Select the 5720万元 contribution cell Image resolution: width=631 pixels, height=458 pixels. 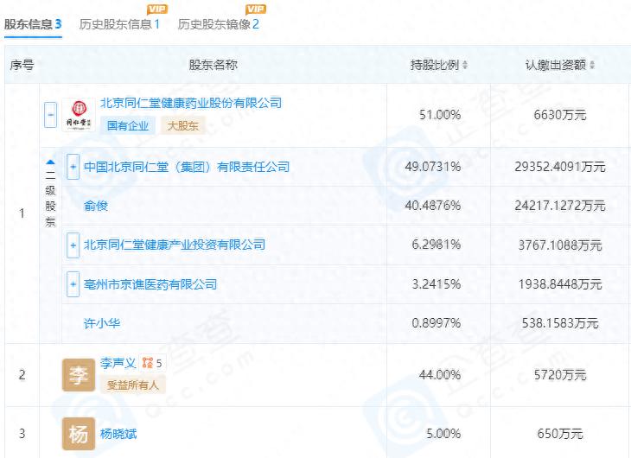pos(560,375)
